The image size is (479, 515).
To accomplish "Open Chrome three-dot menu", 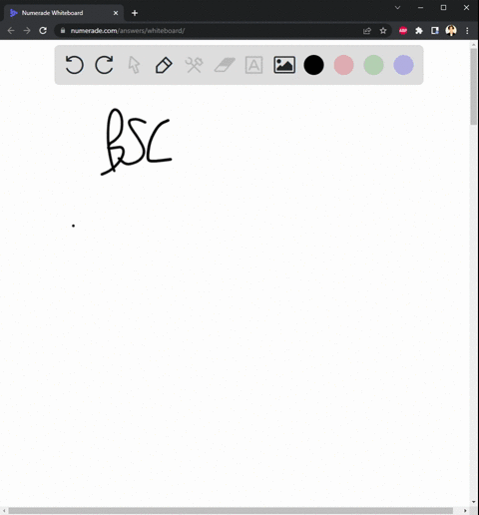I will pyautogui.click(x=467, y=31).
